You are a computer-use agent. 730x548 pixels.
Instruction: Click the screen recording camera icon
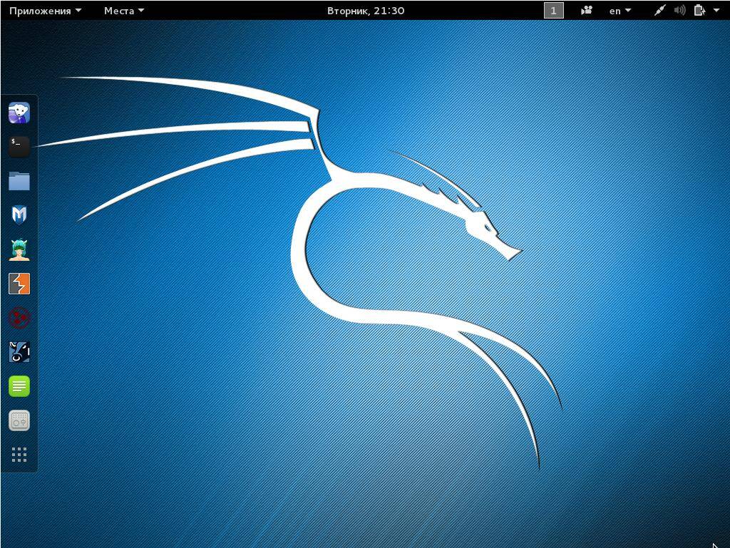coord(586,11)
